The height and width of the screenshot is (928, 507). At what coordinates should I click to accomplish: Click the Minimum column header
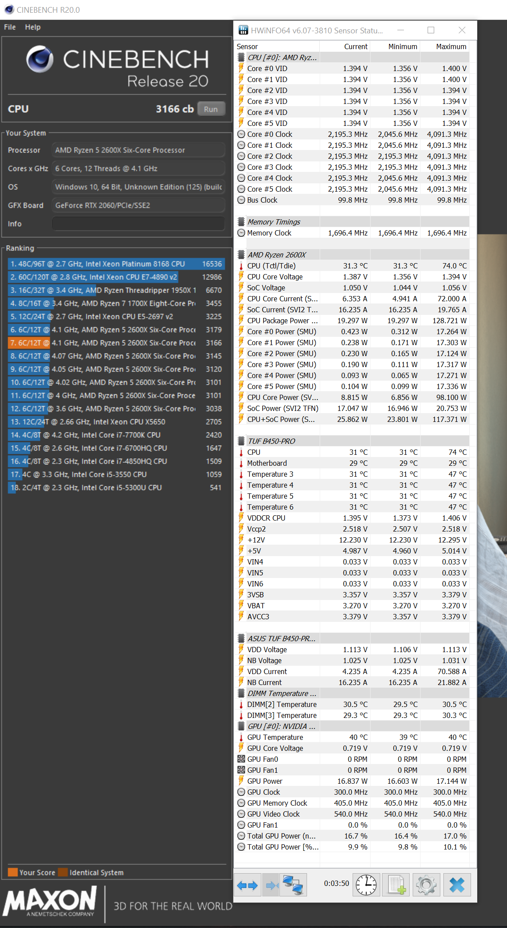395,46
